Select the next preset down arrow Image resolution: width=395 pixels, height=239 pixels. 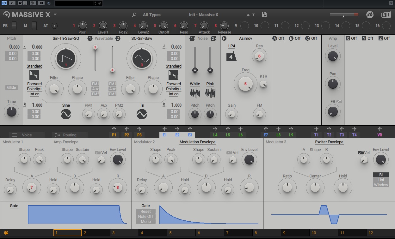(253, 15)
